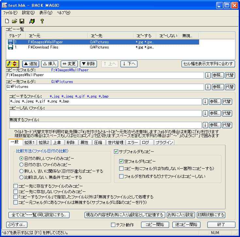Switch to the エラー tab
This screenshot has height=237, width=240.
pyautogui.click(x=133, y=142)
